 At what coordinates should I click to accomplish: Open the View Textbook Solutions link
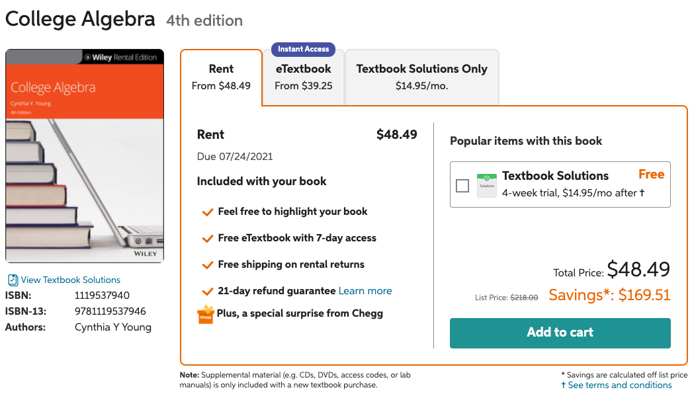pyautogui.click(x=71, y=280)
